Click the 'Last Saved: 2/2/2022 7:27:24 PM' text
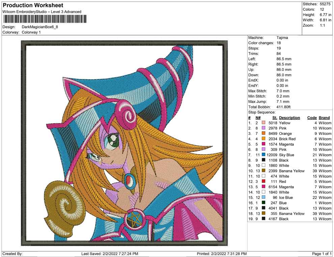The image size is (334, 257). coord(110,254)
